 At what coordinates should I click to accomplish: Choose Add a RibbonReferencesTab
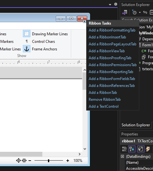coord(112,86)
